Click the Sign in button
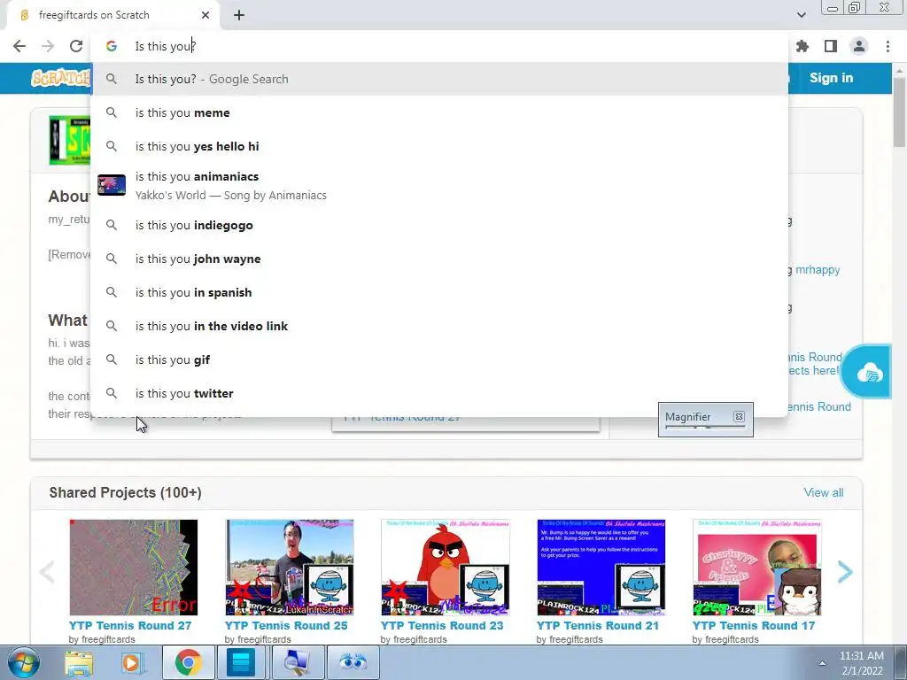907x680 pixels. pyautogui.click(x=831, y=78)
